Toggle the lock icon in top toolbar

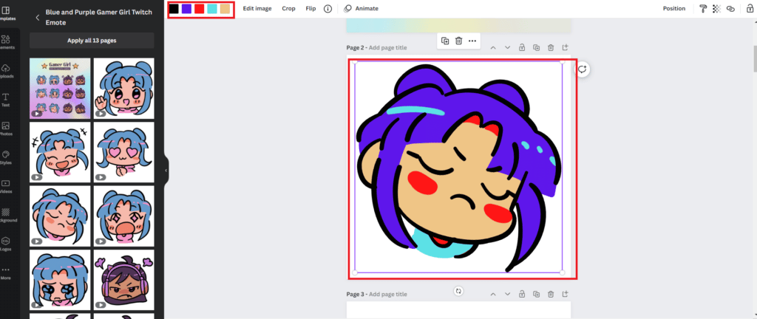(x=750, y=8)
